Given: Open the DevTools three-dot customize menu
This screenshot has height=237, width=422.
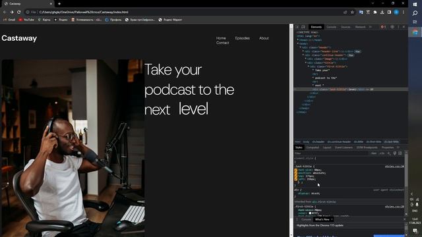Looking at the screenshot, I should click(398, 27).
